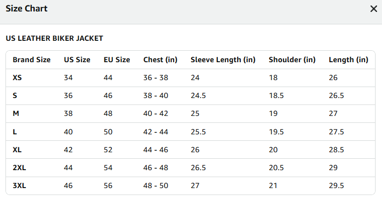382x202 pixels.
Task: Click the Chest (in) column header
Action: click(160, 60)
